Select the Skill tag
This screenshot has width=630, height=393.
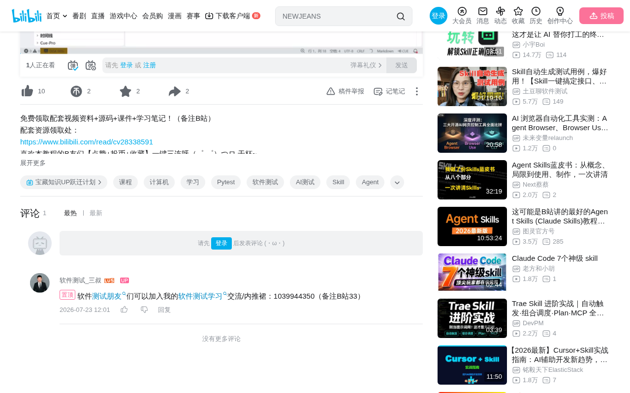tap(338, 182)
